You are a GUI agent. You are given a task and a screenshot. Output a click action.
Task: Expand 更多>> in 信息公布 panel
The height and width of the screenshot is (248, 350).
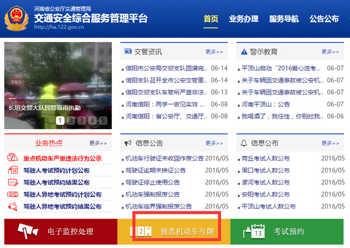click(x=330, y=143)
